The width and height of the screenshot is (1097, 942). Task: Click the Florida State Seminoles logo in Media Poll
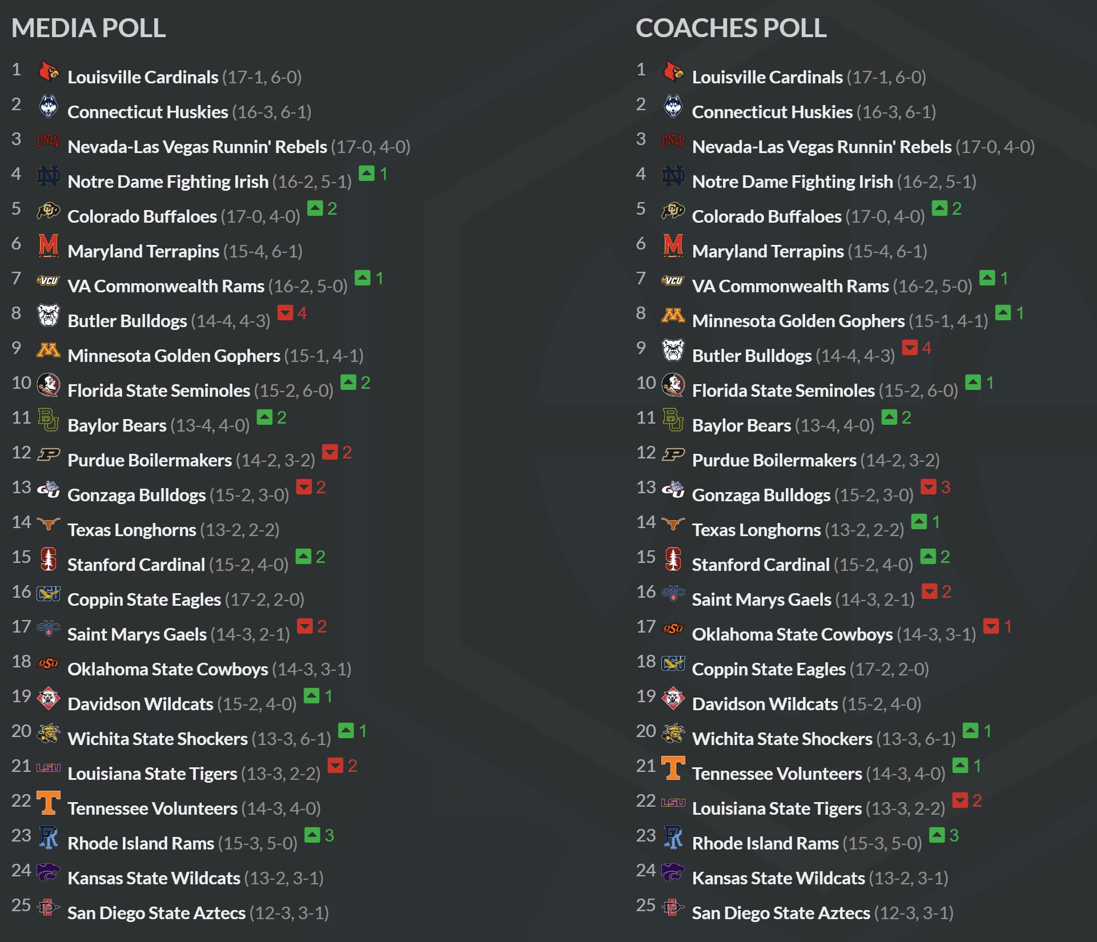[49, 385]
